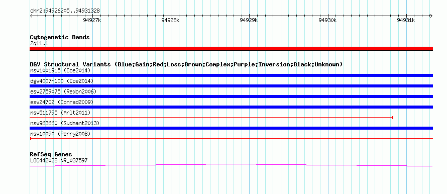
Task: Open gene LOC442028|NR_037597 label
Action: (59, 161)
